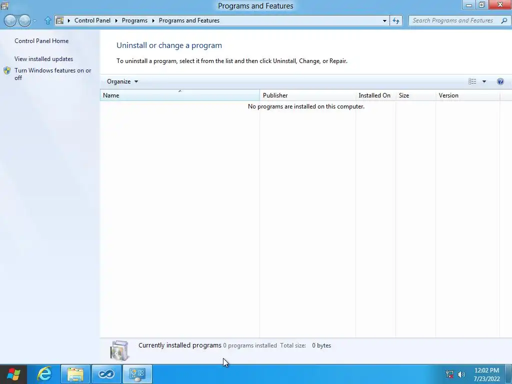Click the Control Panel icon in address bar
The width and height of the screenshot is (512, 384).
tap(60, 20)
